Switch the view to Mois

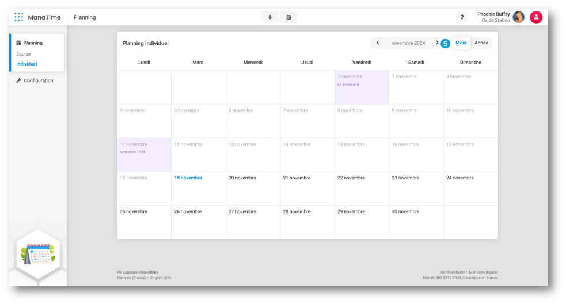pos(461,43)
